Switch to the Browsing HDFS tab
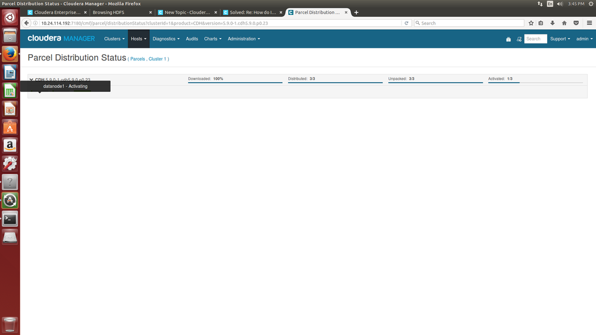The width and height of the screenshot is (596, 335). pos(121,13)
